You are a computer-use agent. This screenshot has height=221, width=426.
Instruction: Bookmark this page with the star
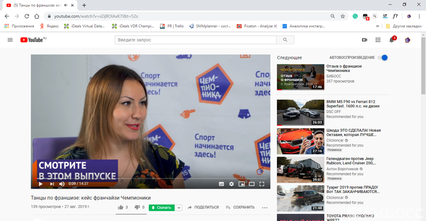click(x=343, y=16)
